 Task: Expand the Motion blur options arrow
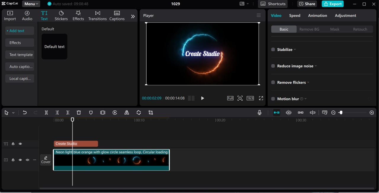[306, 99]
